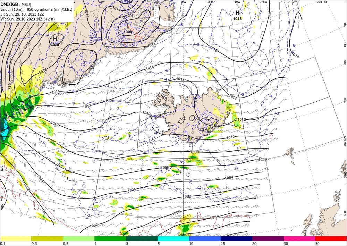The image size is (347, 246).
Task: Pick the blue 10 mm legend swatch
Action: point(205,238)
